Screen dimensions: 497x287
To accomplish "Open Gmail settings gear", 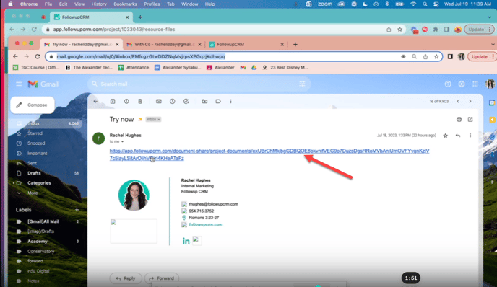I will 462,84.
